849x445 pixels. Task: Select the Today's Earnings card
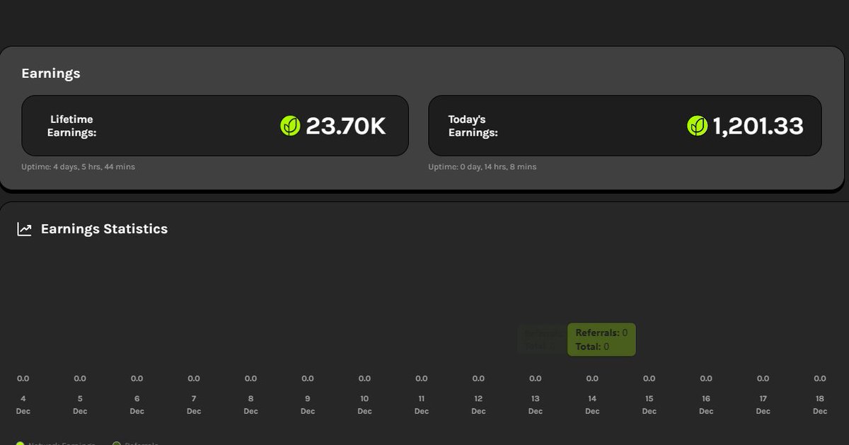(x=625, y=126)
